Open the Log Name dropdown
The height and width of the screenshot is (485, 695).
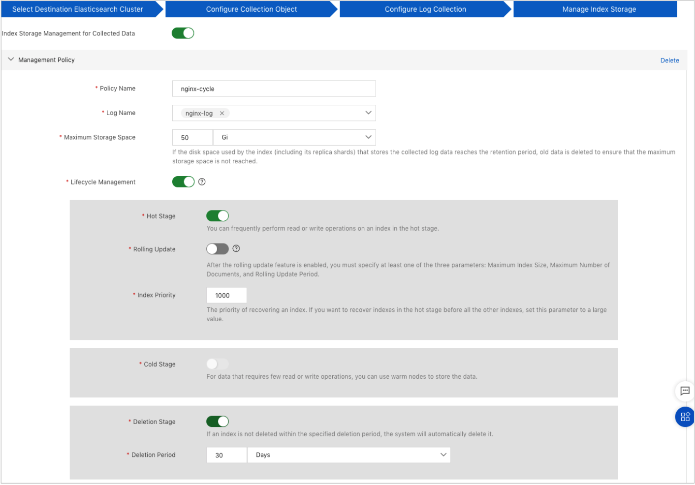[x=274, y=113]
